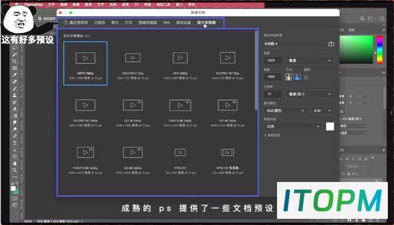This screenshot has width=394, height=225.
Task: Select the Gradient tool
Action: [x=15, y=116]
